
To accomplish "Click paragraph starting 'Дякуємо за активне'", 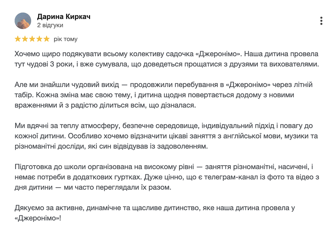I will pos(155,213).
